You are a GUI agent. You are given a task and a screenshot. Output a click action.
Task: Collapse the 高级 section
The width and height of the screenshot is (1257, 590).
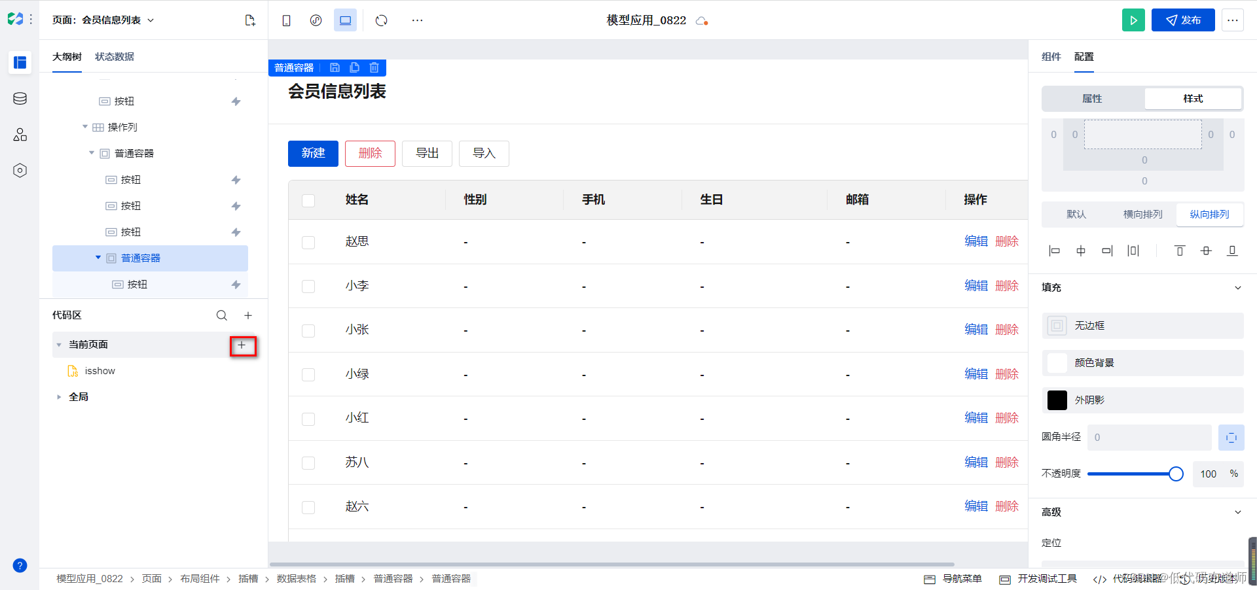(x=1238, y=512)
